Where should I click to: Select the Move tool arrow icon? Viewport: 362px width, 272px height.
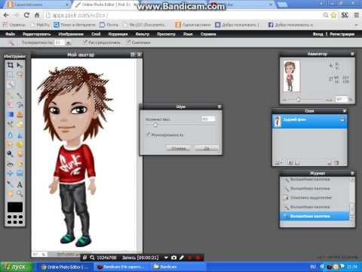(20, 65)
